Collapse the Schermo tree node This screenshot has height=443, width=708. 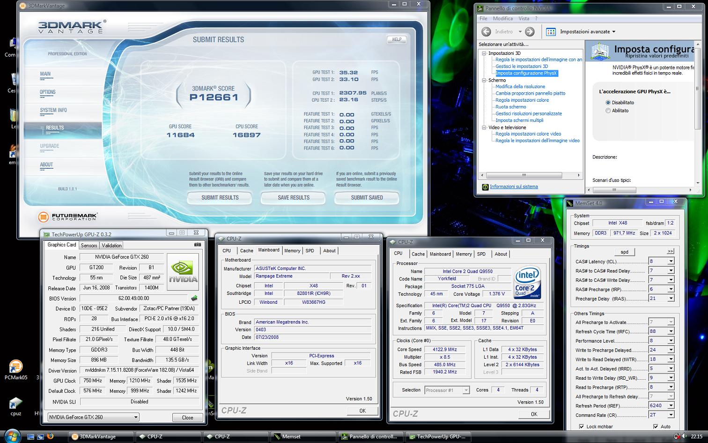coord(484,80)
